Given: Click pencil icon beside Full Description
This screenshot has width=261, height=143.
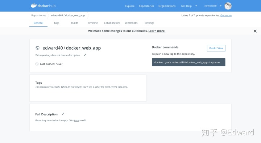Looking at the screenshot, I should (x=63, y=114).
